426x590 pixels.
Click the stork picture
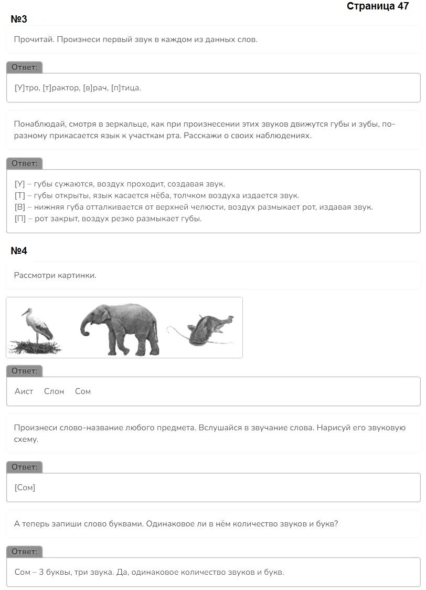pyautogui.click(x=35, y=331)
